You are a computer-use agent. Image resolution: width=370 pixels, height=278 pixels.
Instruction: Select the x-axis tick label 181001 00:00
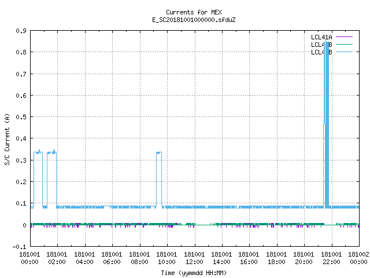[29, 258]
